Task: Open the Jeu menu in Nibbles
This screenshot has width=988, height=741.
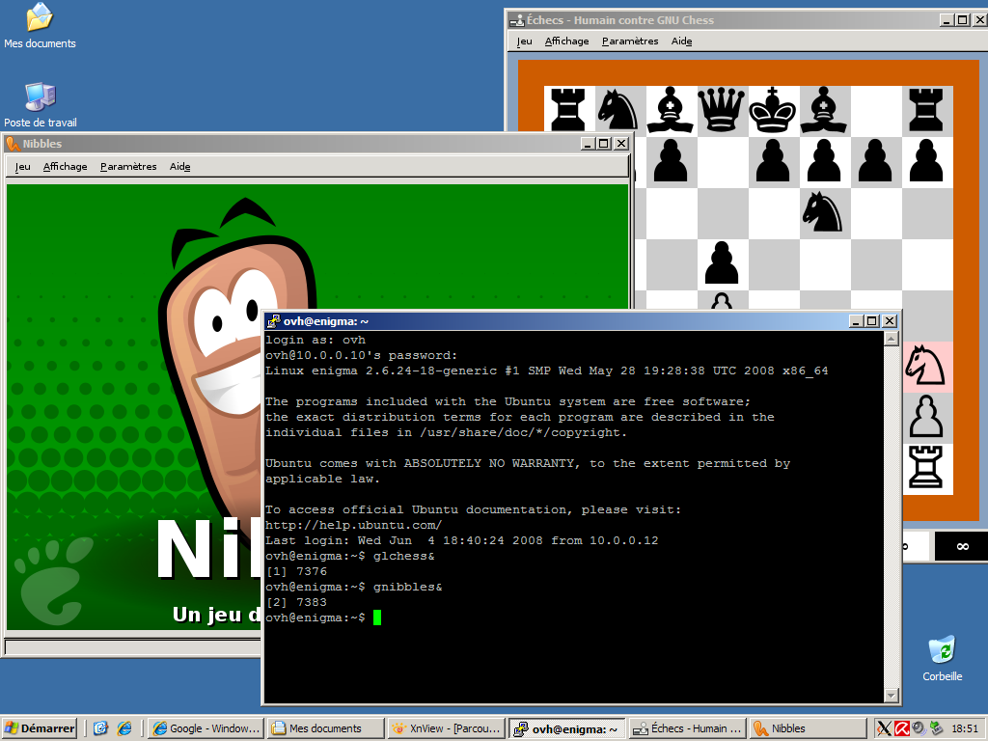Action: (x=22, y=167)
